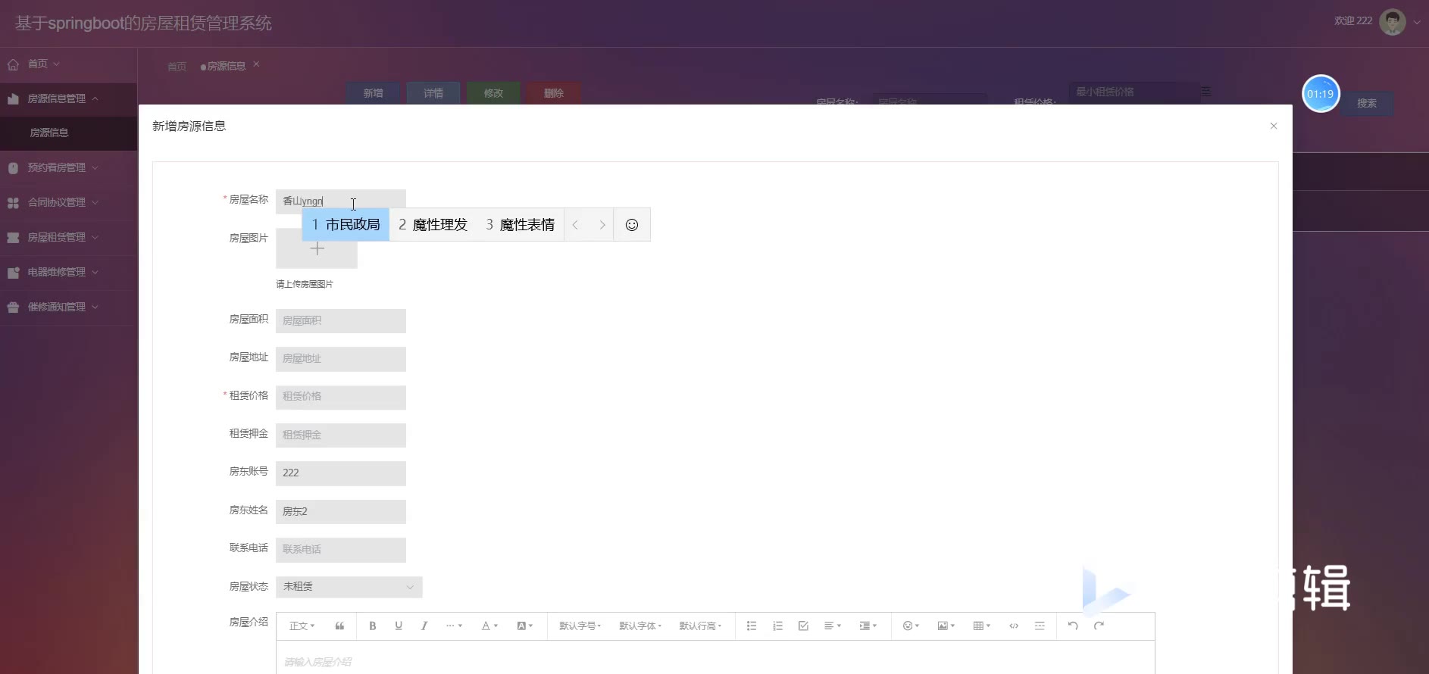Click the 房屋介绍 editor text area

tap(715, 659)
